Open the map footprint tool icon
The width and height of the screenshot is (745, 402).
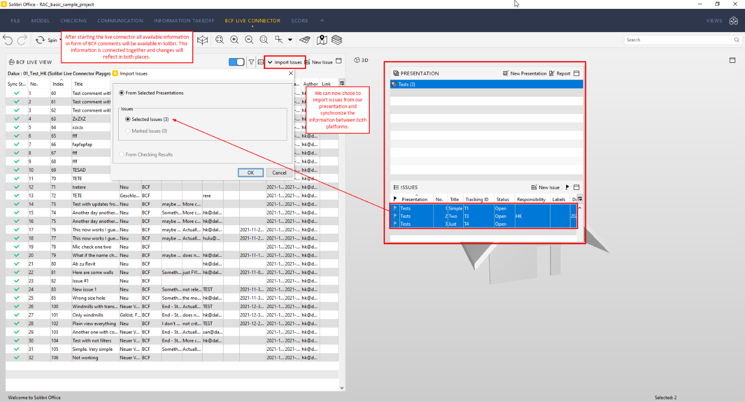(322, 40)
